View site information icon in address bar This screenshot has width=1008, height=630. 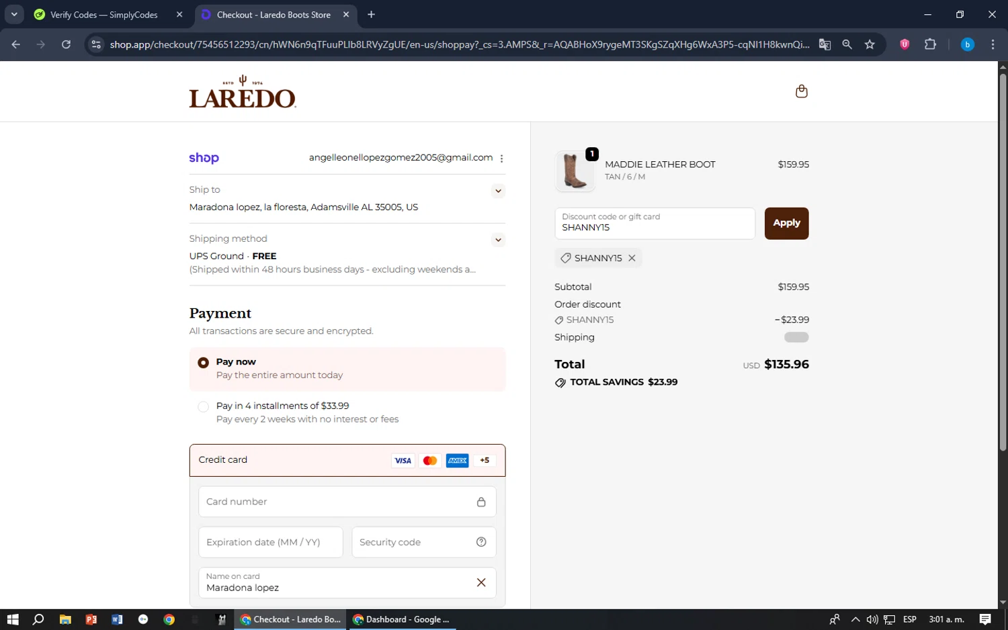pos(96,44)
